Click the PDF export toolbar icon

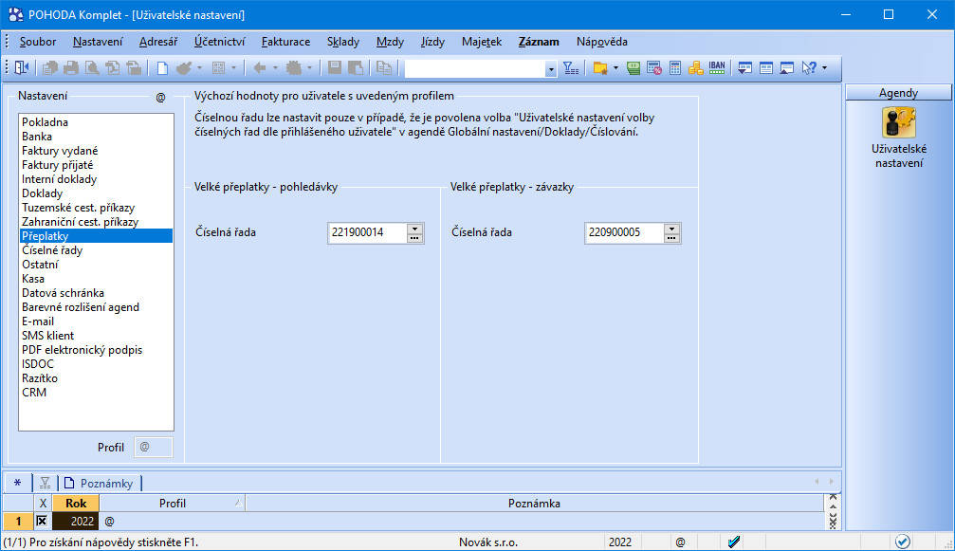[113, 67]
